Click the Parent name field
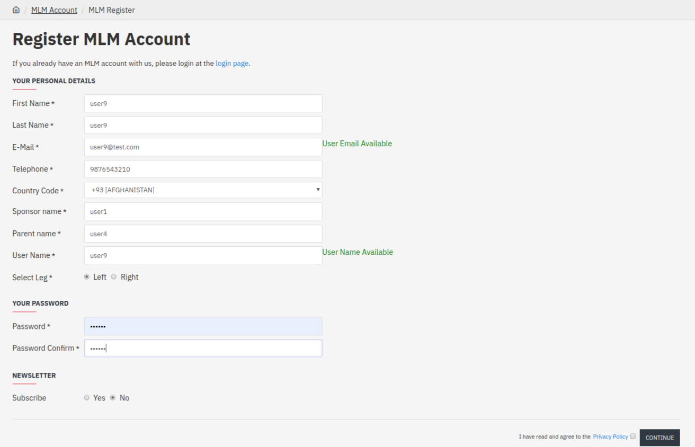Screen dimensions: 695x447 203,234
